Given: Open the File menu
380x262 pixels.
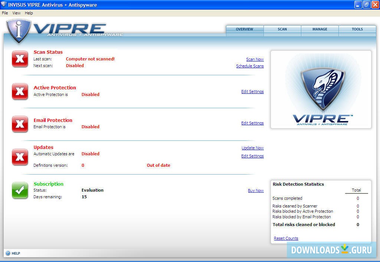Looking at the screenshot, I should tap(5, 13).
